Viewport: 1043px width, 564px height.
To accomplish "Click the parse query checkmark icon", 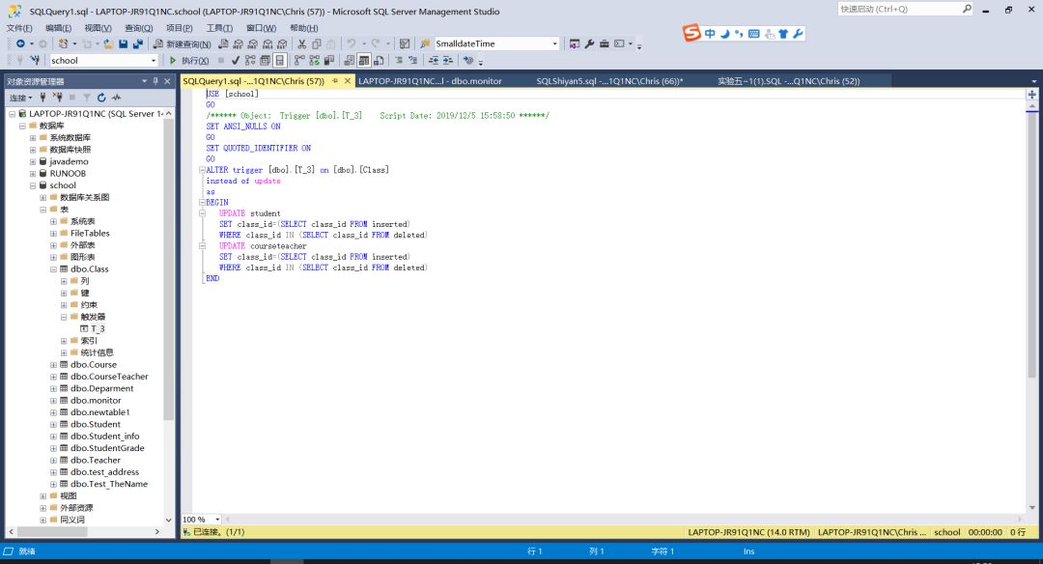I will (x=236, y=61).
